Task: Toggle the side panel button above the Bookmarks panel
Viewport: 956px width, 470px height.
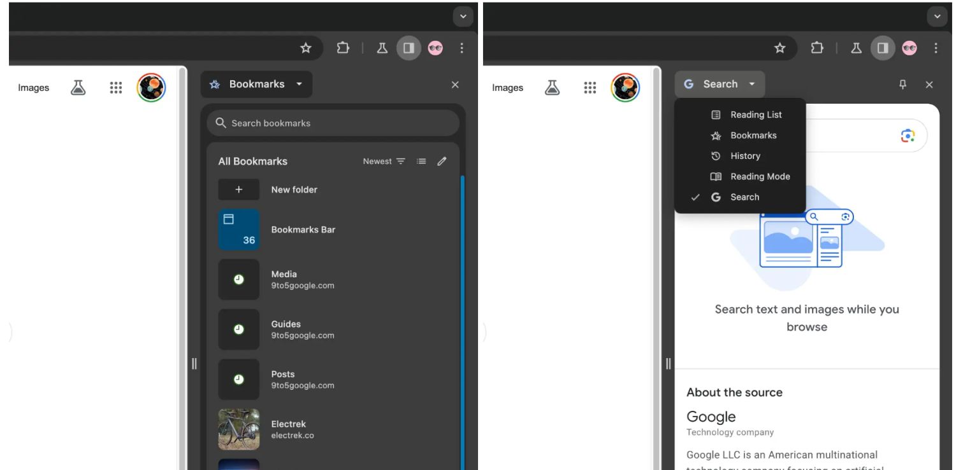Action: pyautogui.click(x=409, y=48)
